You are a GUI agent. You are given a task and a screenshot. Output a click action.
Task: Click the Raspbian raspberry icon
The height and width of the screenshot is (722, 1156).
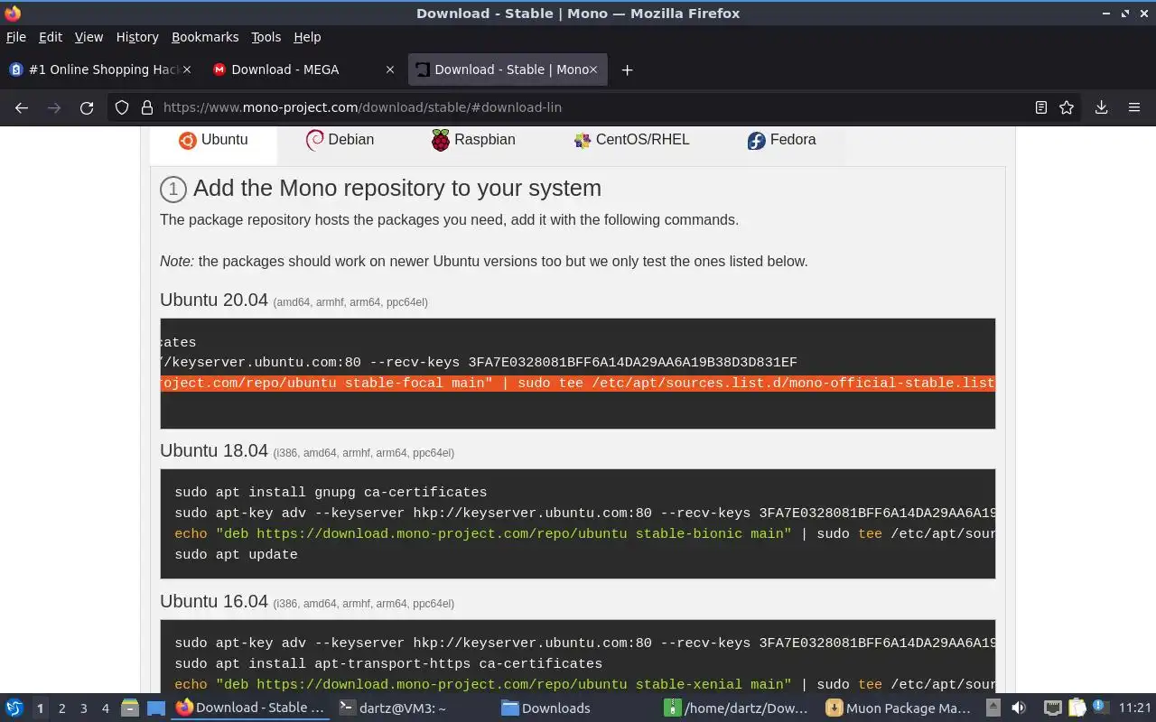tap(440, 140)
